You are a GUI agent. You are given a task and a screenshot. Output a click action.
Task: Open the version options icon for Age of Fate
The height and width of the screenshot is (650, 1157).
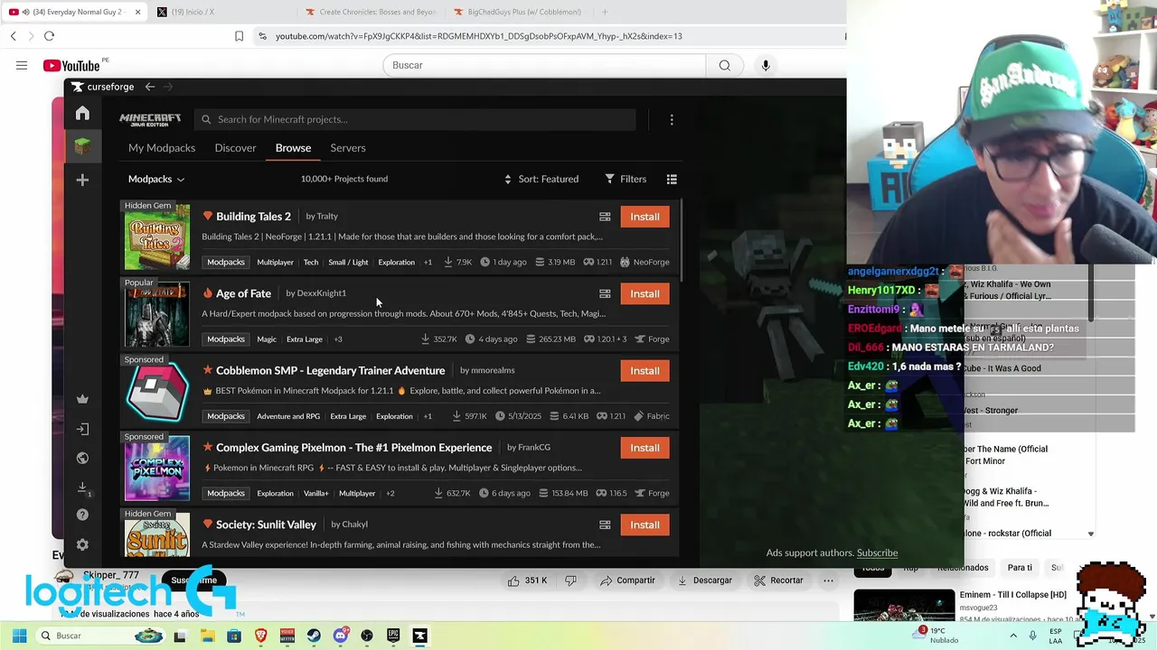(605, 293)
